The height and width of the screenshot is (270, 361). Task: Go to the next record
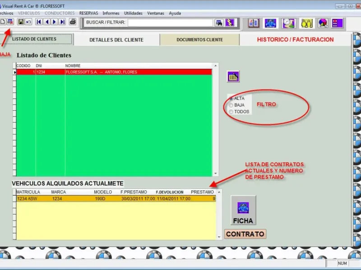(55, 22)
